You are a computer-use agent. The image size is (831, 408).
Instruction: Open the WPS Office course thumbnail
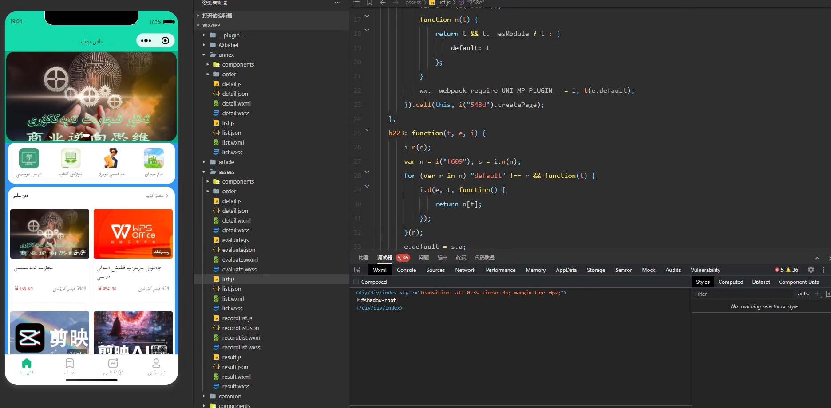click(x=133, y=234)
